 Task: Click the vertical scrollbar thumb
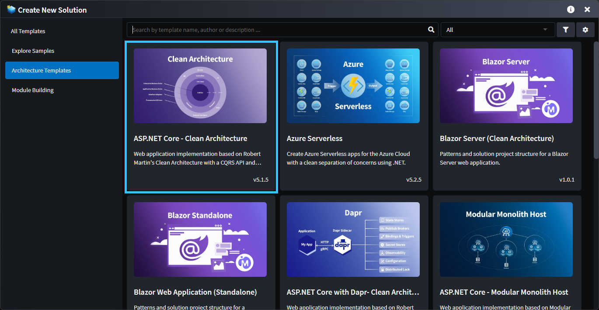[596, 100]
